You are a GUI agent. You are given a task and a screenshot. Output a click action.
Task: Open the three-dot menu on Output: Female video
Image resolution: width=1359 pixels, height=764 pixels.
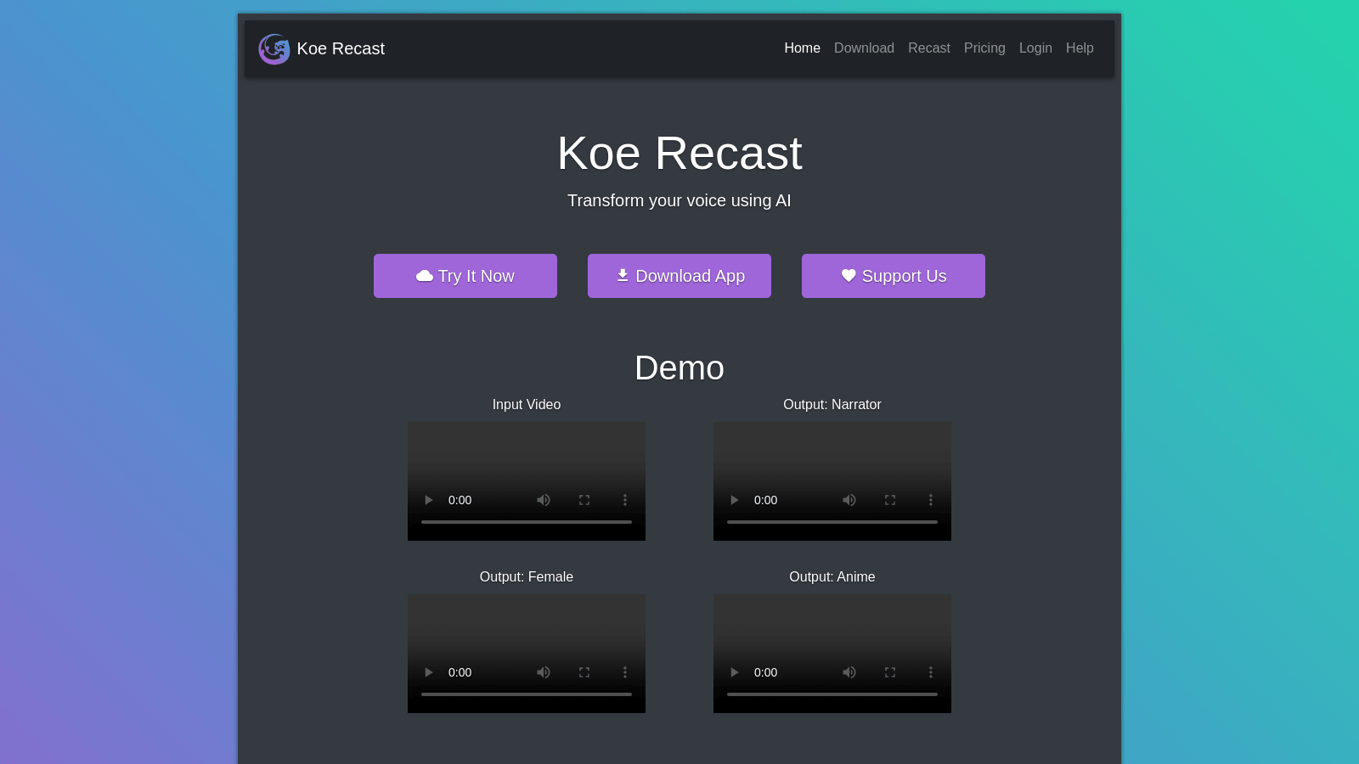pos(625,671)
